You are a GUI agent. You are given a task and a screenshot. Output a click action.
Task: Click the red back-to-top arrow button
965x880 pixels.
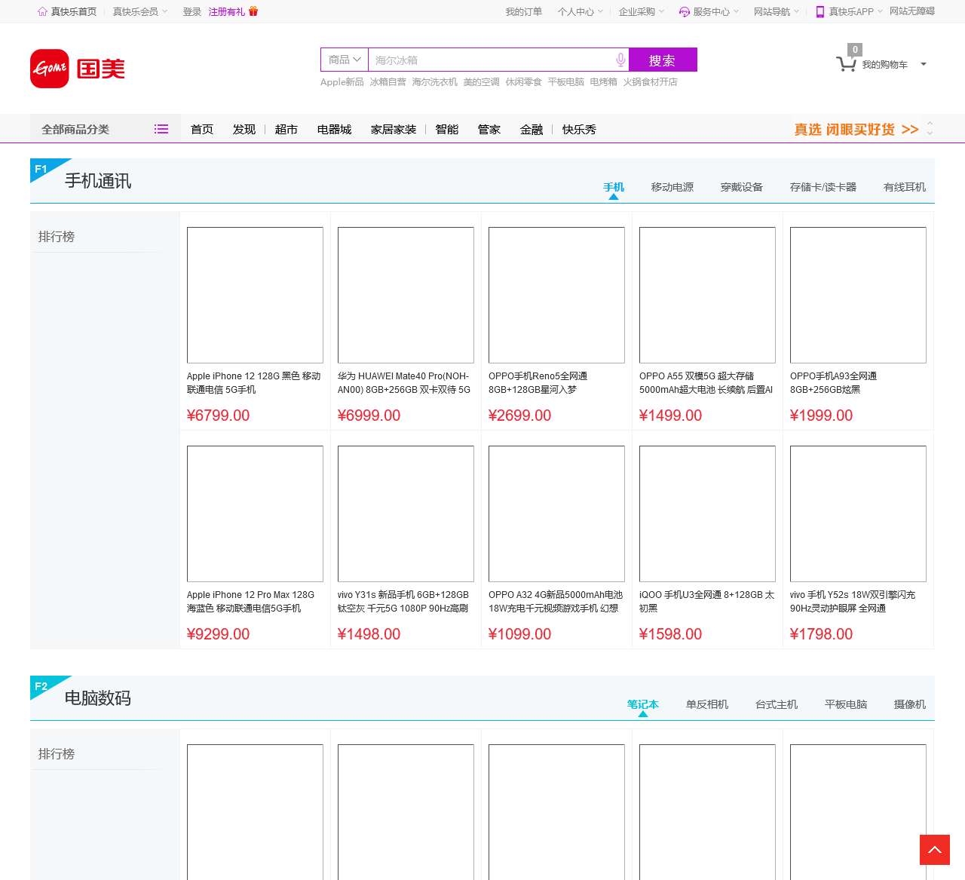(935, 850)
